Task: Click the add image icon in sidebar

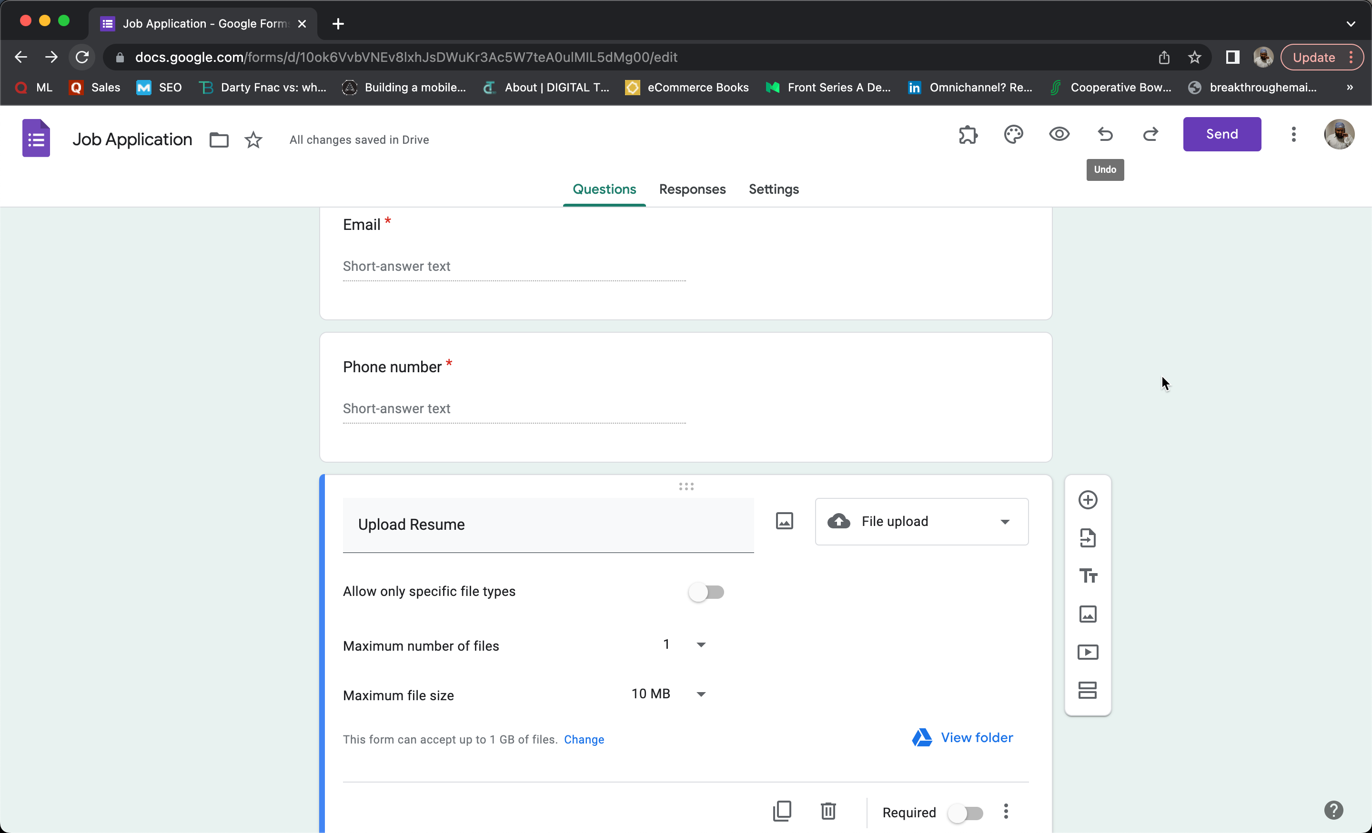Action: [x=1088, y=614]
